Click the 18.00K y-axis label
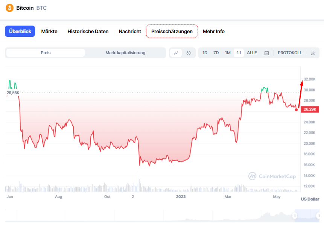The image size is (324, 225). (x=309, y=154)
